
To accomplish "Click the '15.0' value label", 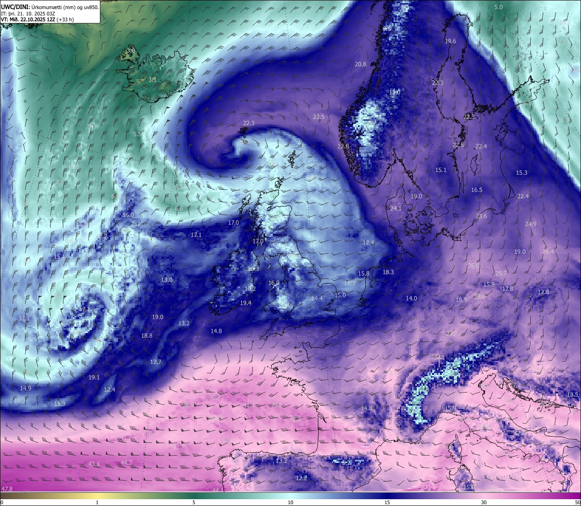I will [340, 295].
